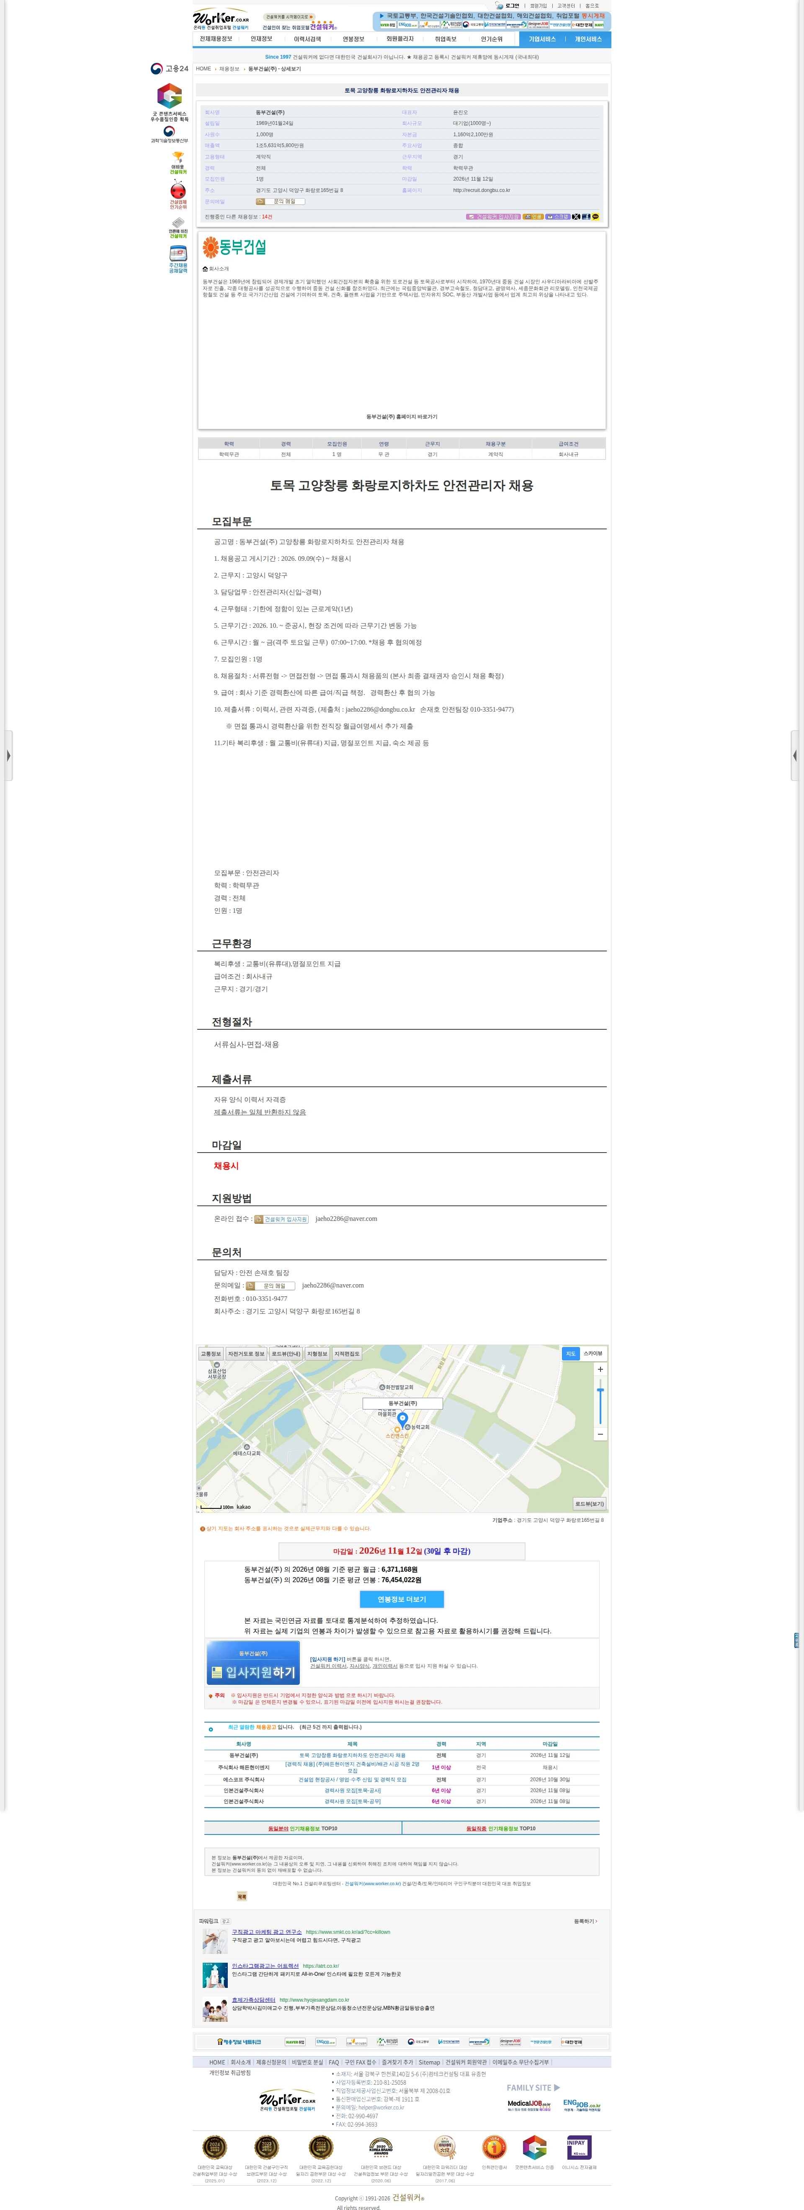This screenshot has width=804, height=2210.
Task: Click the 목록 list button
Action: tap(242, 1897)
